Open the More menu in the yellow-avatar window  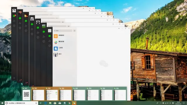coord(26,83)
